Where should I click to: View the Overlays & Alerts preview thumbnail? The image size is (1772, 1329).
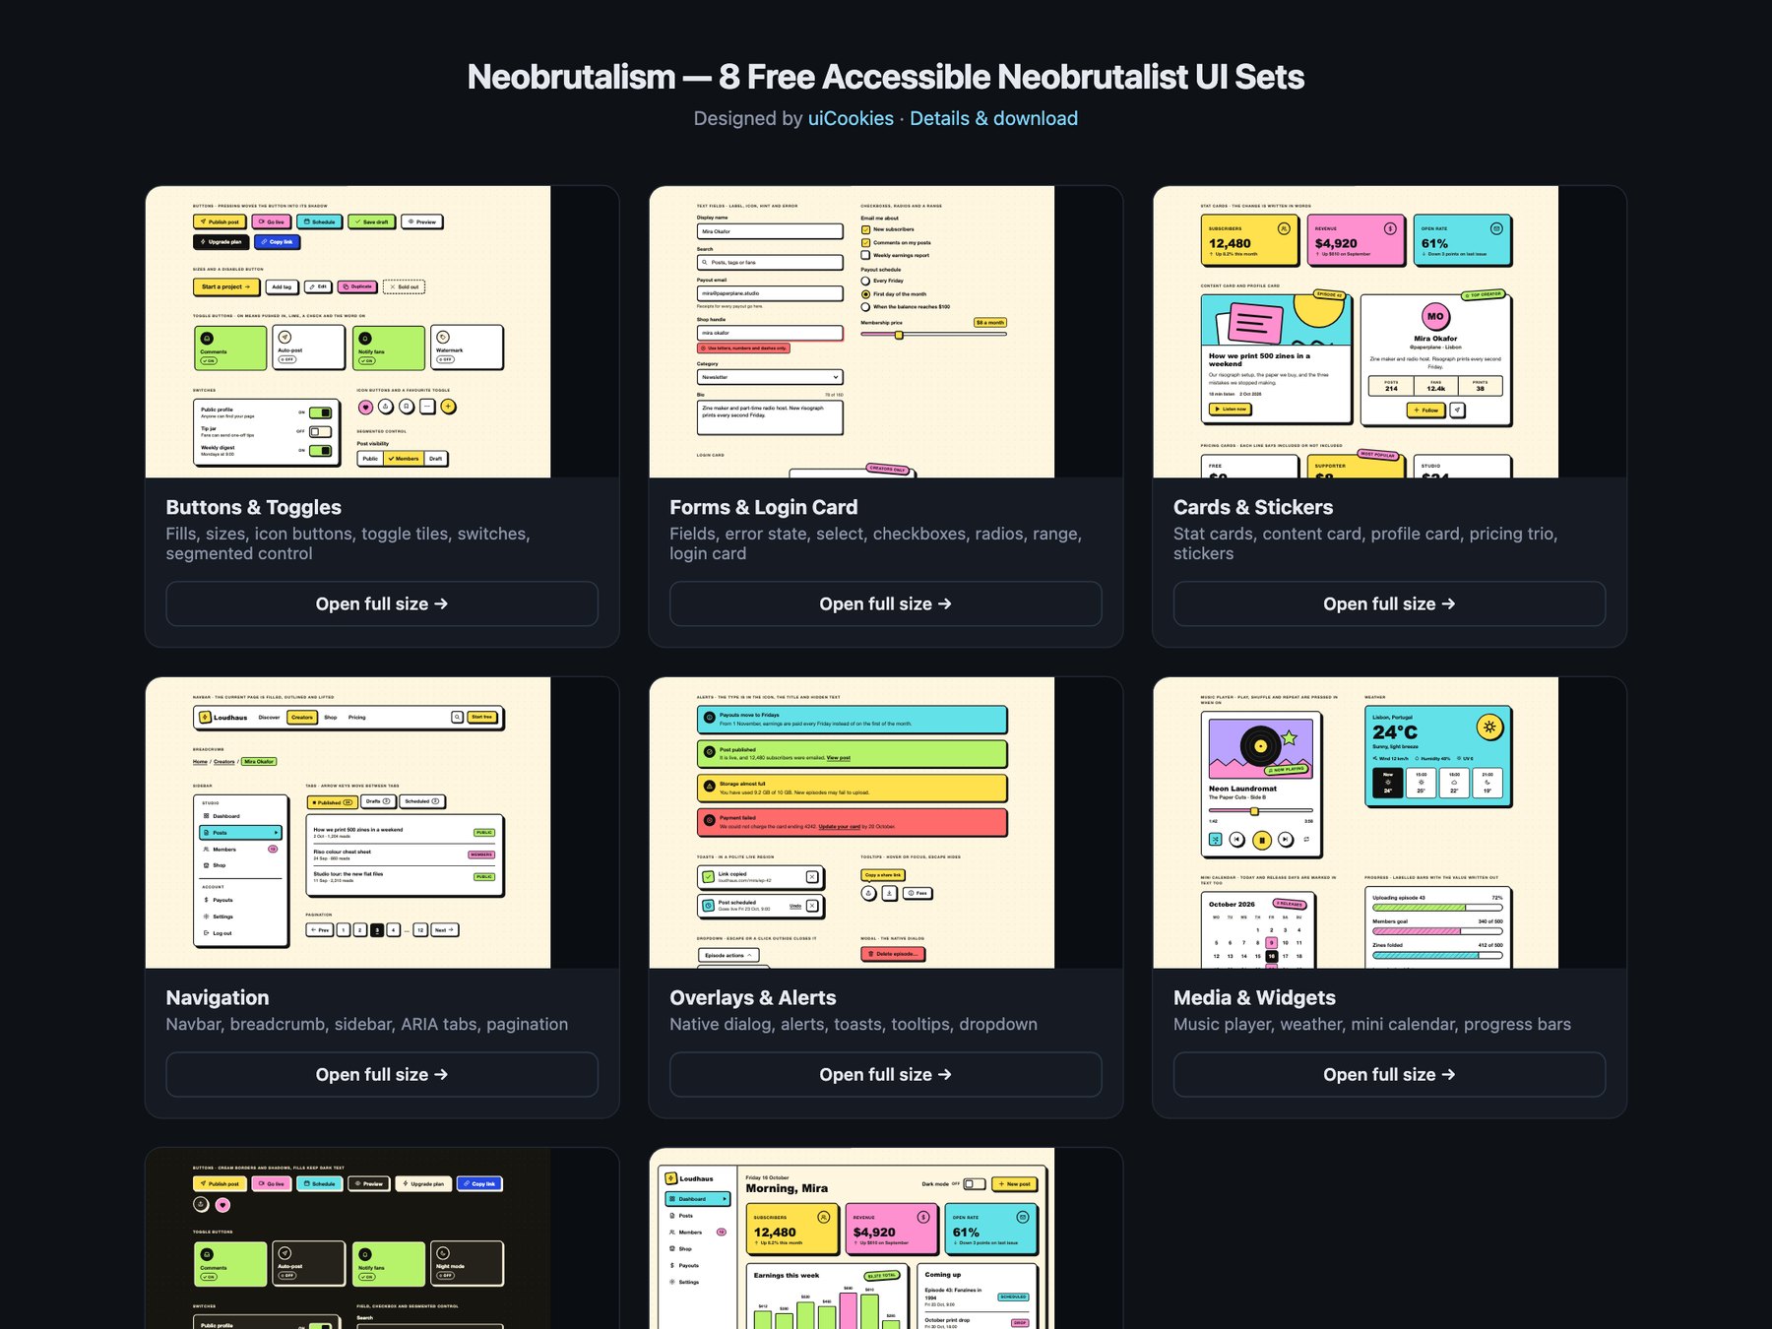tap(886, 822)
